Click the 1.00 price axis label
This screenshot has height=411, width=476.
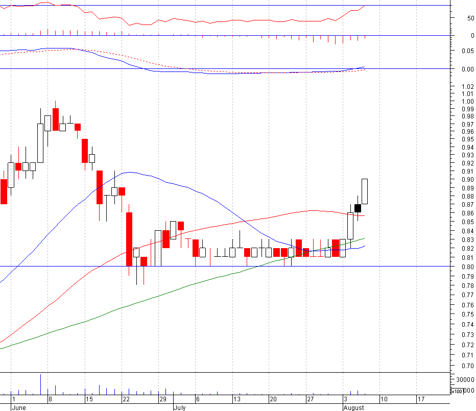tap(467, 102)
